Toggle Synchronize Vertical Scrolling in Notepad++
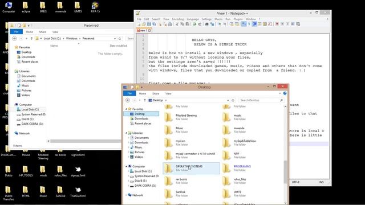The image size is (365, 205). point(232,24)
